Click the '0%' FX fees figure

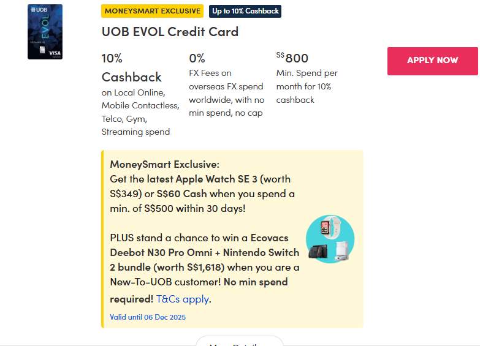[197, 59]
